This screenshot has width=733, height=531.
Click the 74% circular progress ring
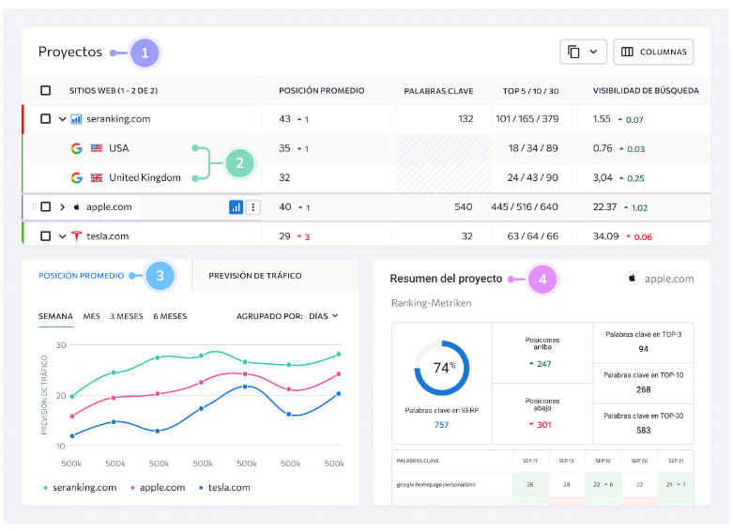442,369
